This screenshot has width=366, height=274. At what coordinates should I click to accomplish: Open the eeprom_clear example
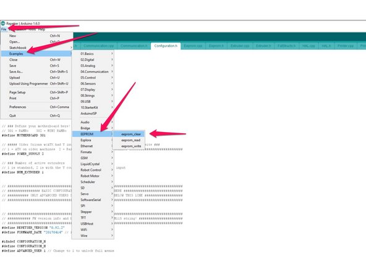[x=129, y=134]
